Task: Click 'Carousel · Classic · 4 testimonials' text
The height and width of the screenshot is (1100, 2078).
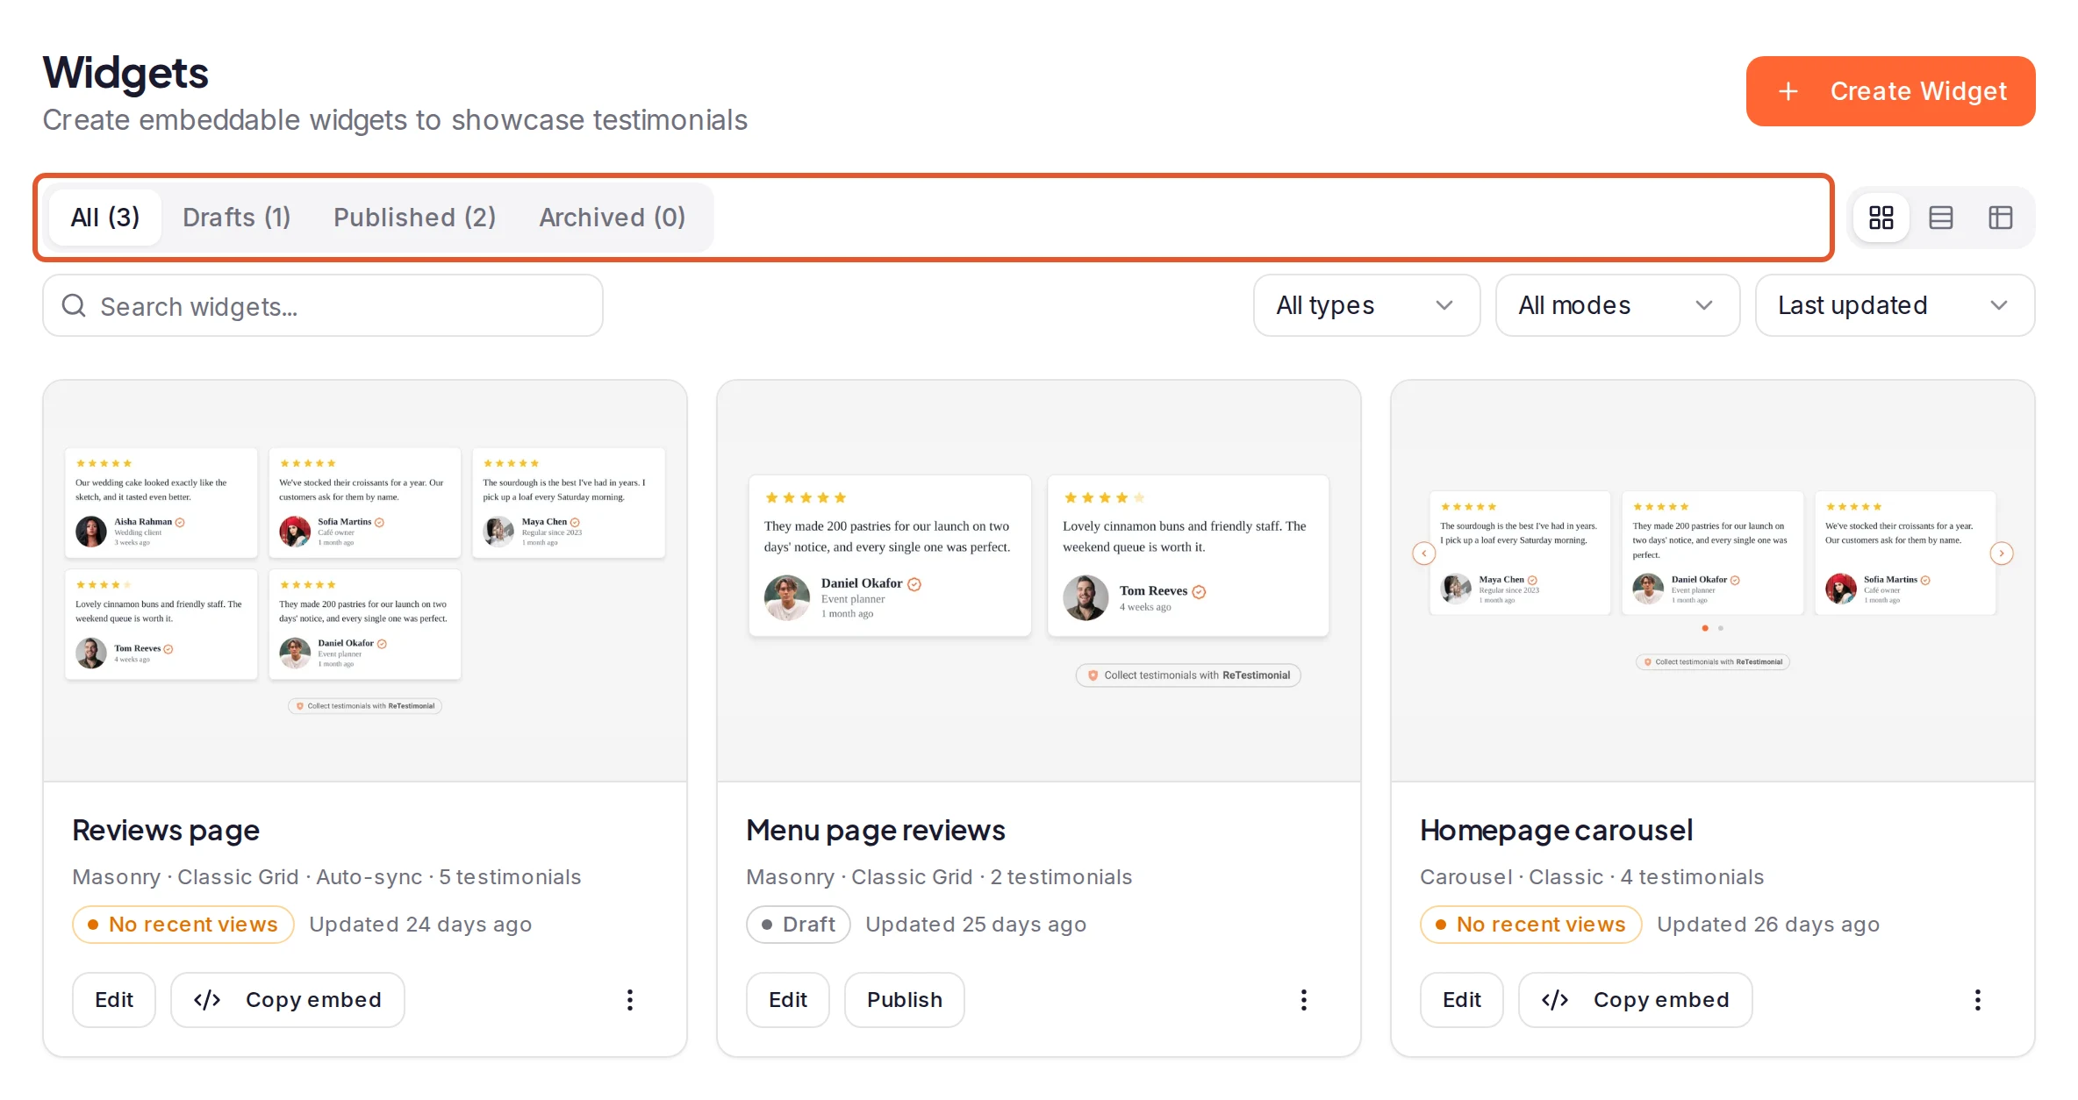Action: [x=1592, y=877]
